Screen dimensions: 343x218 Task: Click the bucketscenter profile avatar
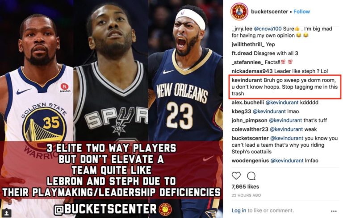click(x=239, y=12)
